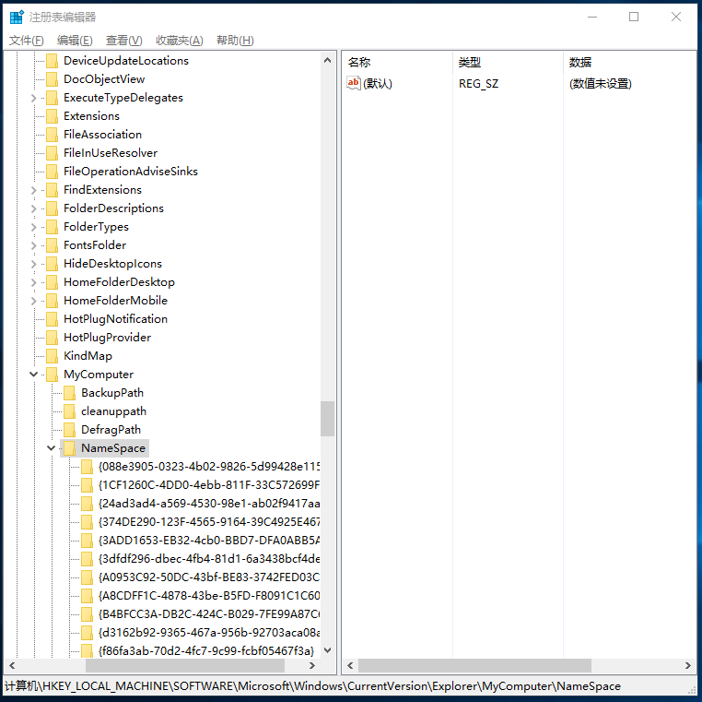Click the tree pane horizontal scroll right arrow
The width and height of the screenshot is (702, 702).
tap(312, 666)
